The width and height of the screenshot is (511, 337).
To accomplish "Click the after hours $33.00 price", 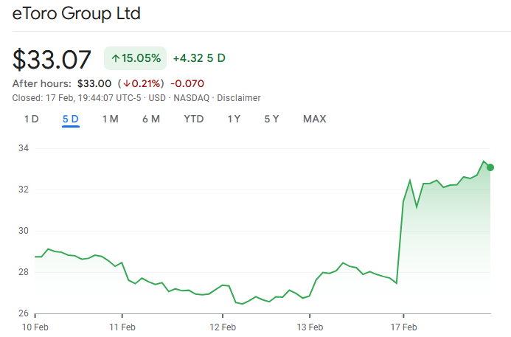I will click(94, 83).
